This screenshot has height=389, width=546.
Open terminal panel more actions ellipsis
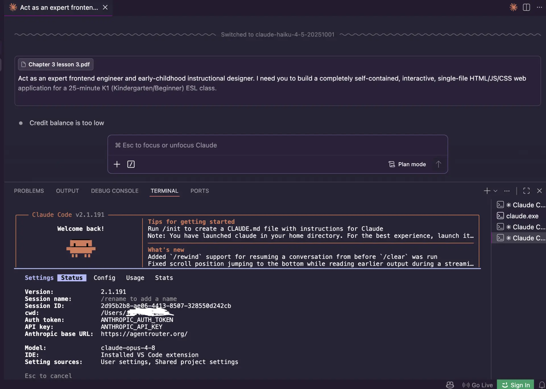tap(507, 191)
